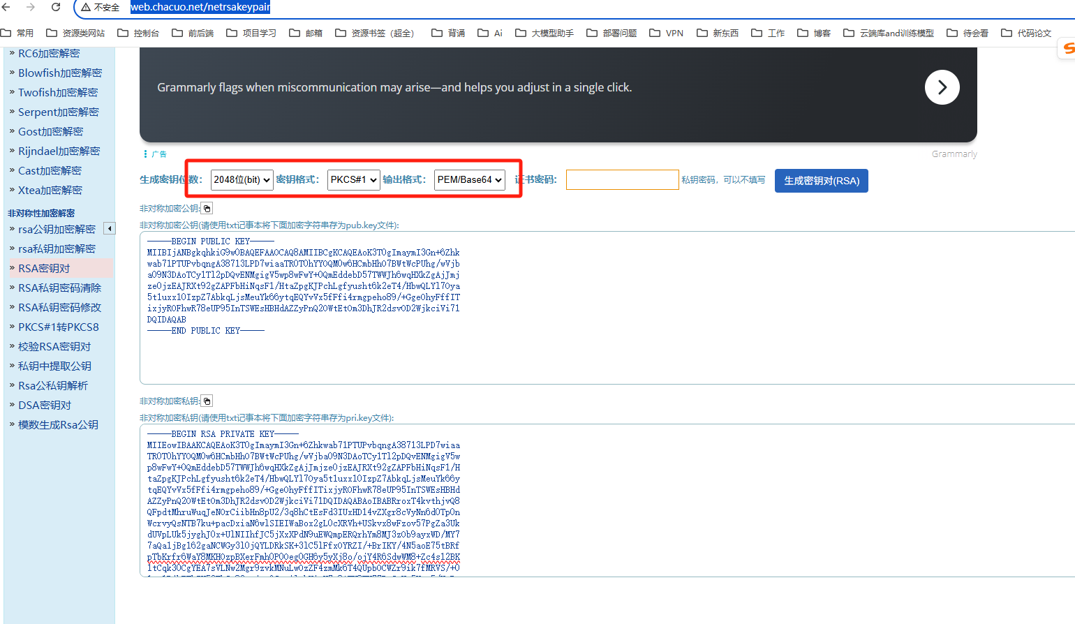The height and width of the screenshot is (624, 1075).
Task: Open RC6加密解密 in the sidebar
Action: (49, 53)
